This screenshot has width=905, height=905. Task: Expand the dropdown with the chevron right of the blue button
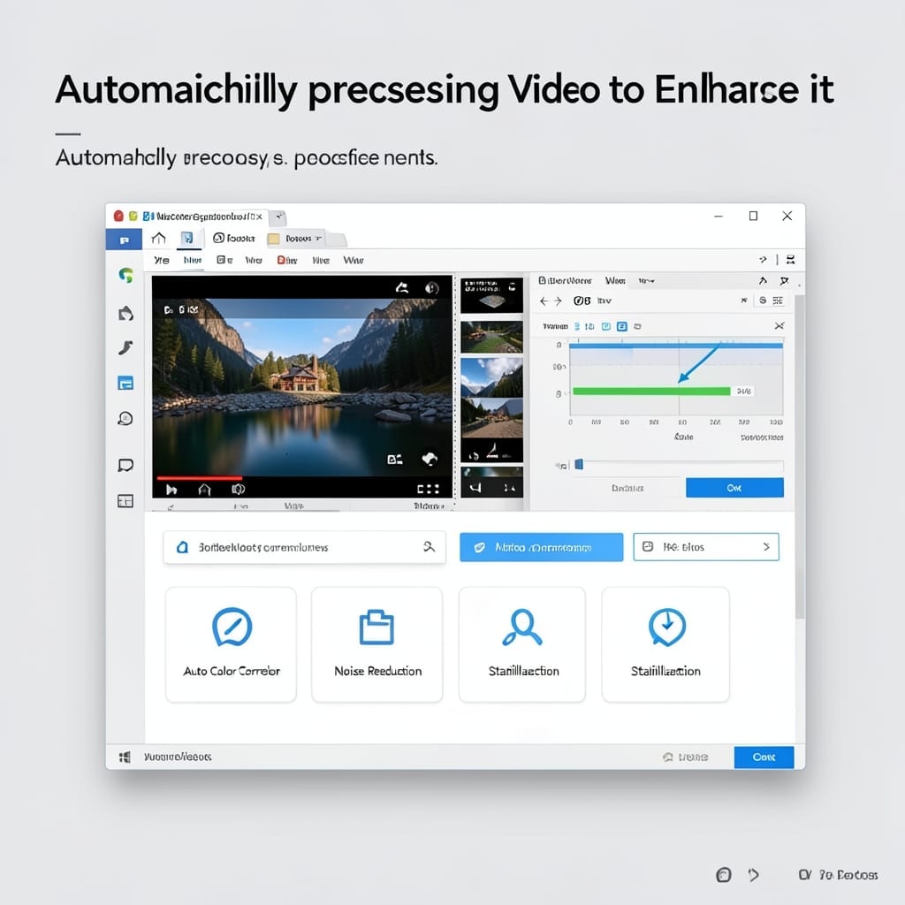tap(706, 546)
